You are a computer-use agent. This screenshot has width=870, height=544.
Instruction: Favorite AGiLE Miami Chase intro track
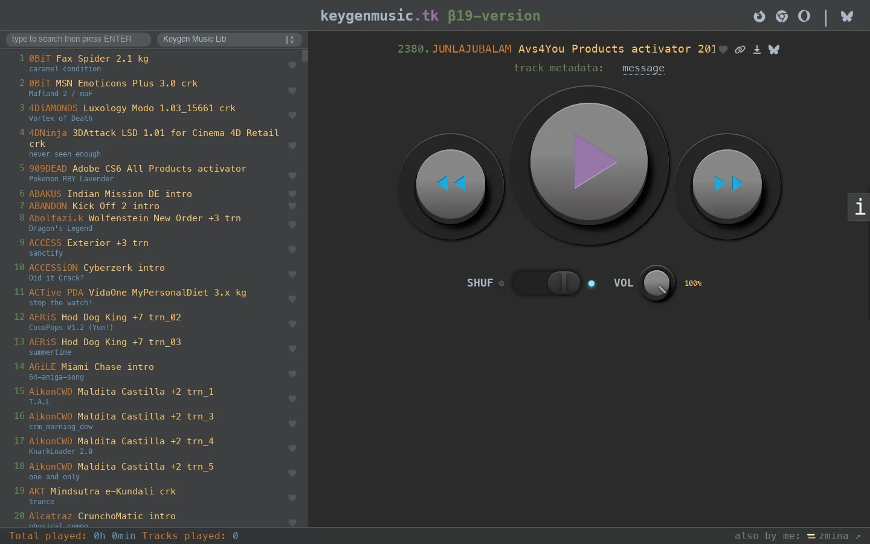coord(292,374)
